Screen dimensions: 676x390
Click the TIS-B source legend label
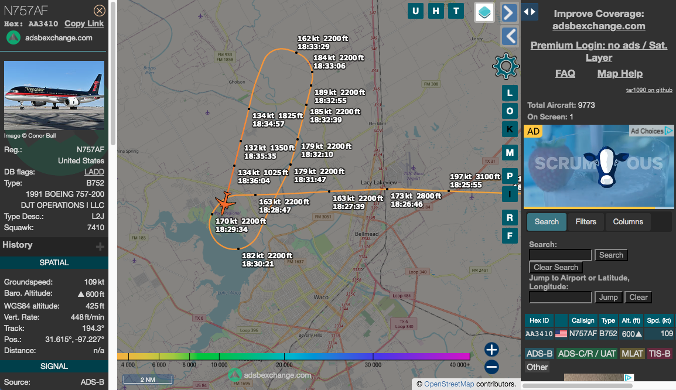click(x=660, y=353)
